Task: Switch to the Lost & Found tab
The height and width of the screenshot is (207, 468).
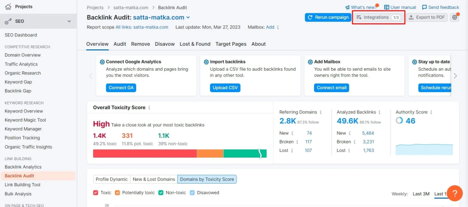Action: pyautogui.click(x=195, y=44)
